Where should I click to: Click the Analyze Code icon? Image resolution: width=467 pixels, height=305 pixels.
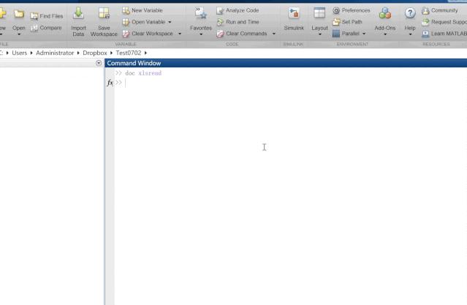click(x=220, y=11)
